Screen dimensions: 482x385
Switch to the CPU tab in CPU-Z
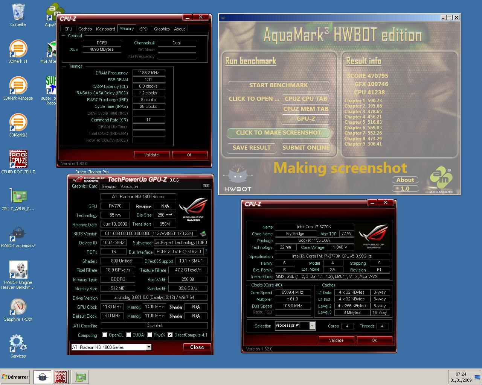[68, 29]
